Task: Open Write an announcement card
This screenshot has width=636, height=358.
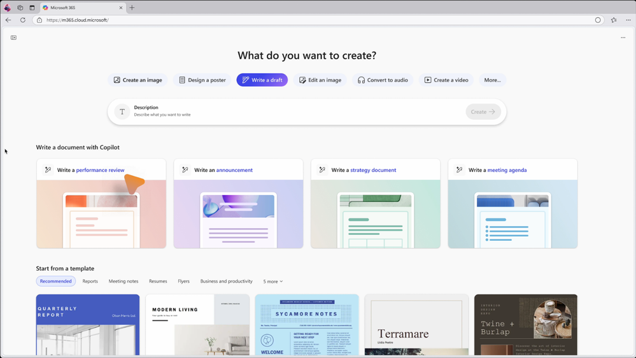Action: click(x=239, y=203)
